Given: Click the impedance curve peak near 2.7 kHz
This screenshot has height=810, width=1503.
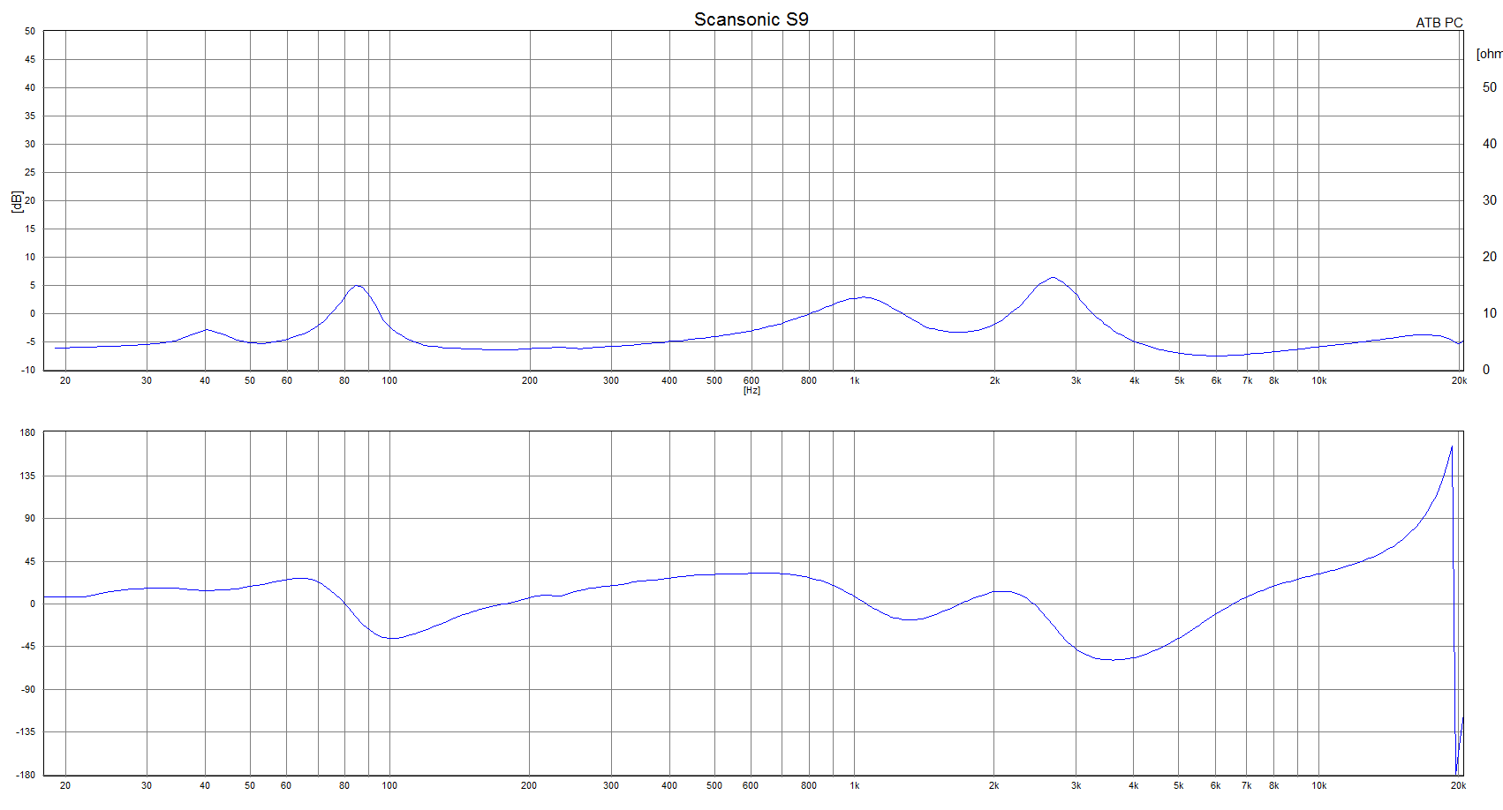Looking at the screenshot, I should tap(1053, 277).
